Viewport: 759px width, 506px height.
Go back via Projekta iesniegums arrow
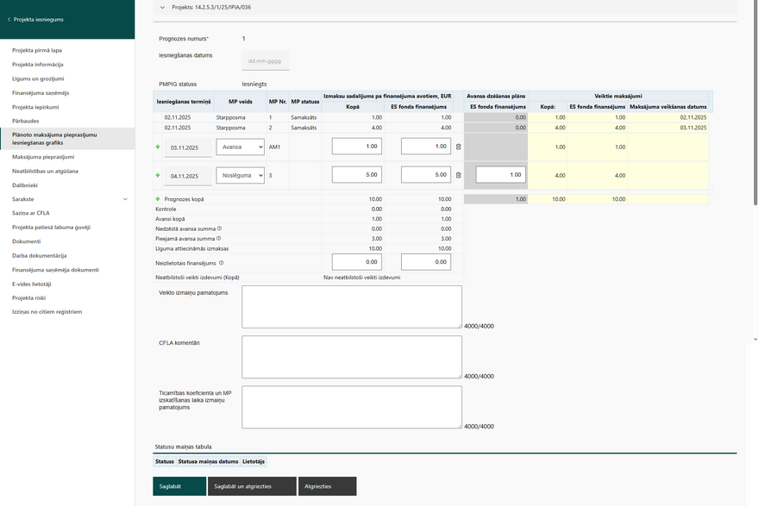pyautogui.click(x=9, y=19)
